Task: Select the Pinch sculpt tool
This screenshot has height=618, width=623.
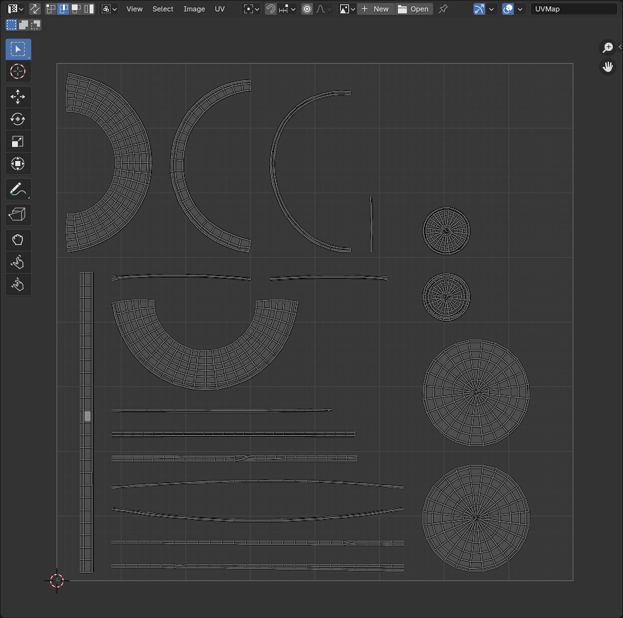Action: (x=18, y=284)
